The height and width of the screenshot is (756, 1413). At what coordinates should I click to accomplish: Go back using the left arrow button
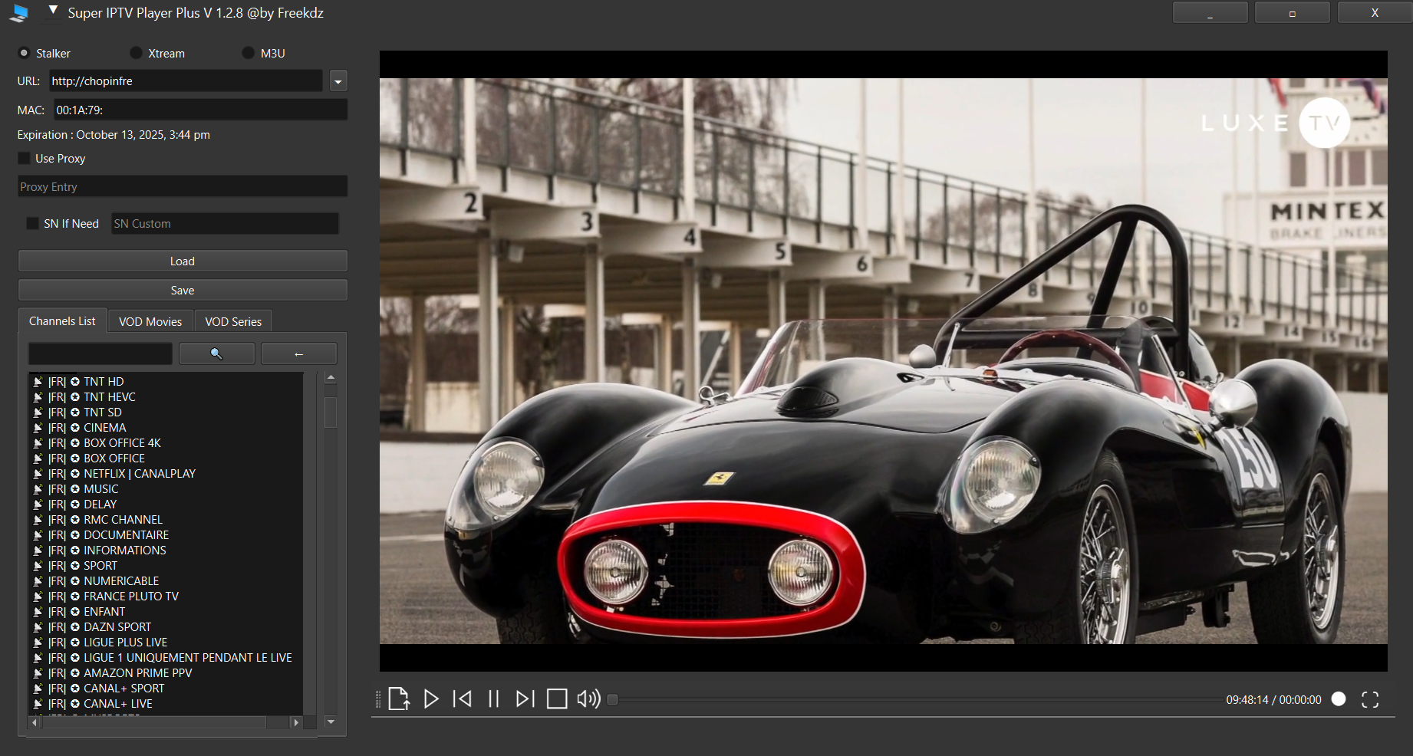pyautogui.click(x=299, y=353)
